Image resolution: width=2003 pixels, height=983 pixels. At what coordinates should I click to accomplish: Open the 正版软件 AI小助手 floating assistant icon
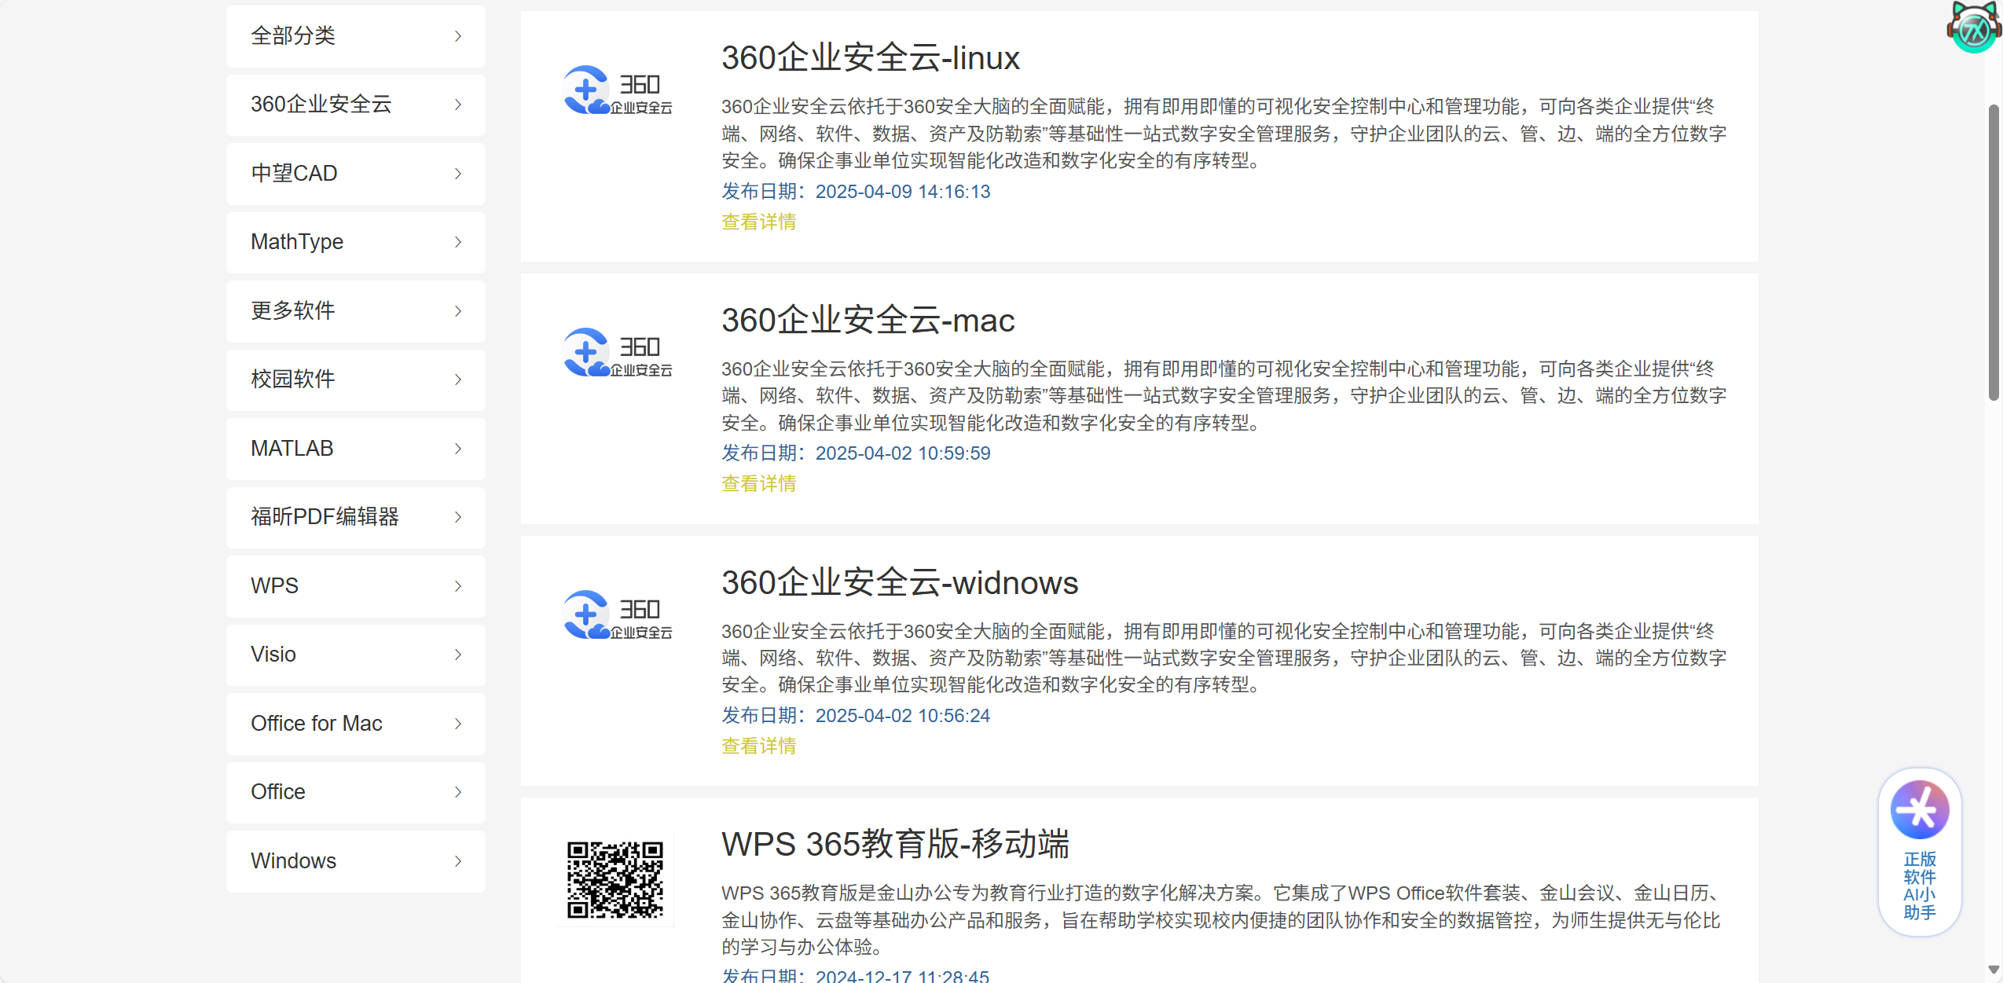(1919, 851)
